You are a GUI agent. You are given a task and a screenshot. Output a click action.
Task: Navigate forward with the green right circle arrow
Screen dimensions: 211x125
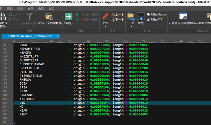(77, 20)
